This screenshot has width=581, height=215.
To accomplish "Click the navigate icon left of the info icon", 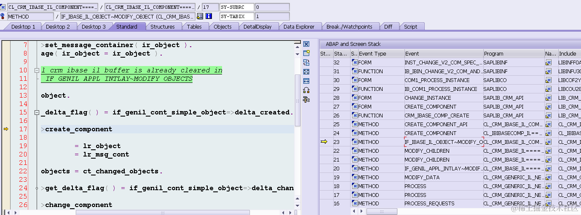I will coord(200,16).
